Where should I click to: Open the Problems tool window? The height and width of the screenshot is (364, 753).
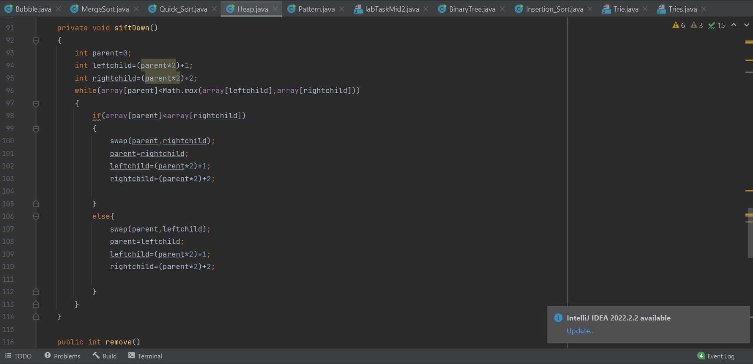(x=62, y=356)
